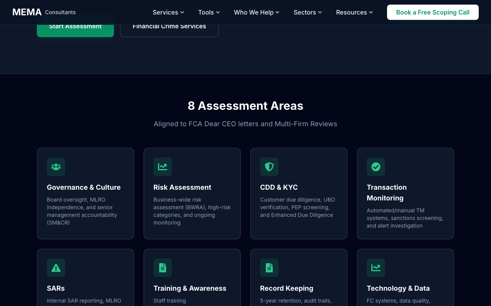Click the Governance & Culture people icon
The height and width of the screenshot is (306, 491).
56,167
